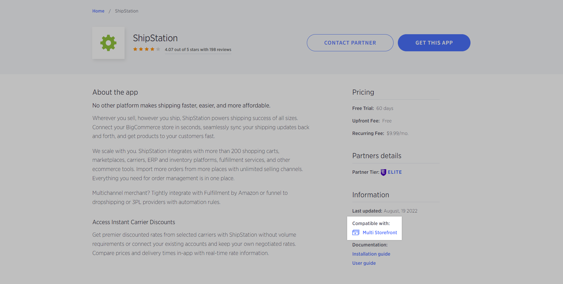Viewport: 563px width, 284px height.
Task: Click the Pricing section heading
Action: click(x=363, y=92)
